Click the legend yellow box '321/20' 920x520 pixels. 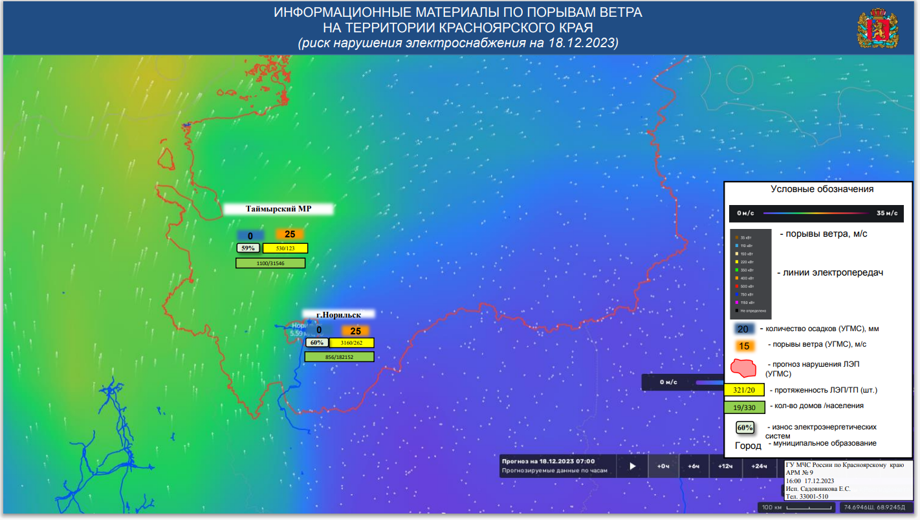(x=745, y=391)
